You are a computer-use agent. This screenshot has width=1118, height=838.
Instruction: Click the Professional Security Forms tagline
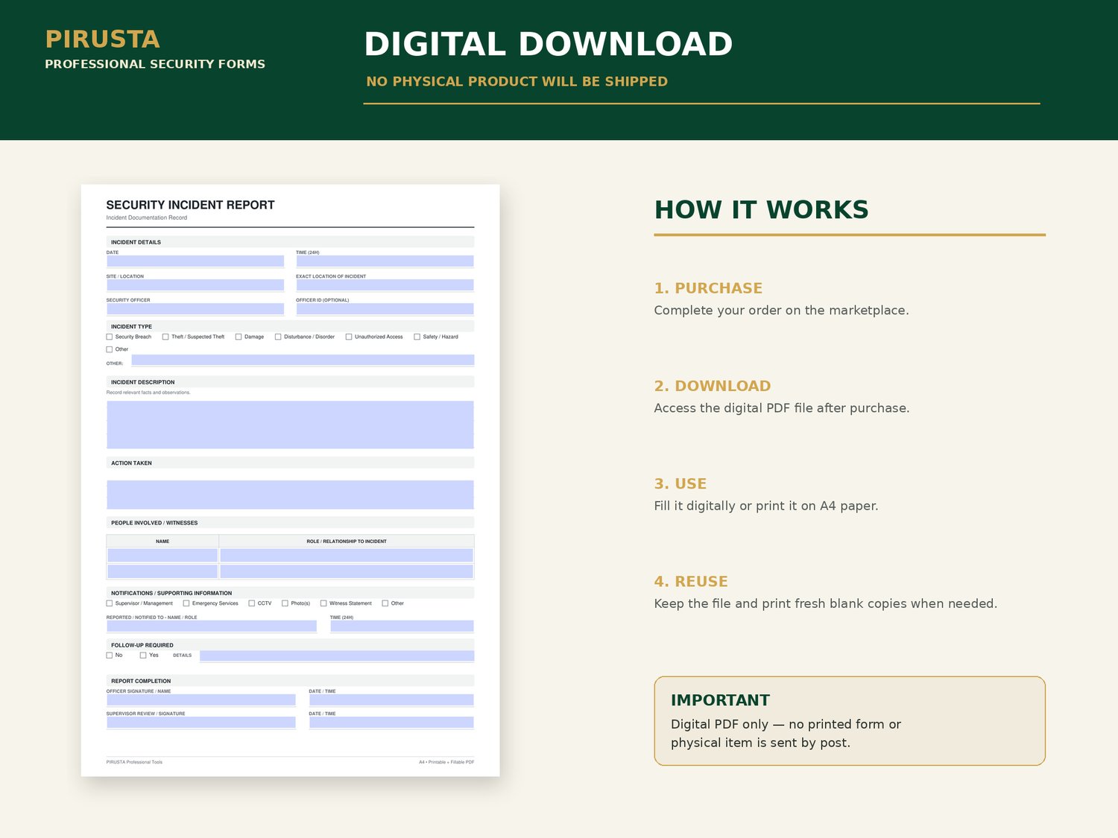point(155,64)
